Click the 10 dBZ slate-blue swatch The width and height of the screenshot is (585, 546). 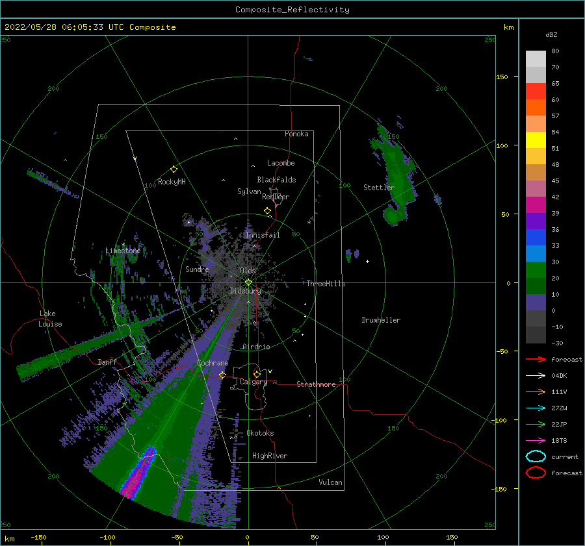click(536, 302)
